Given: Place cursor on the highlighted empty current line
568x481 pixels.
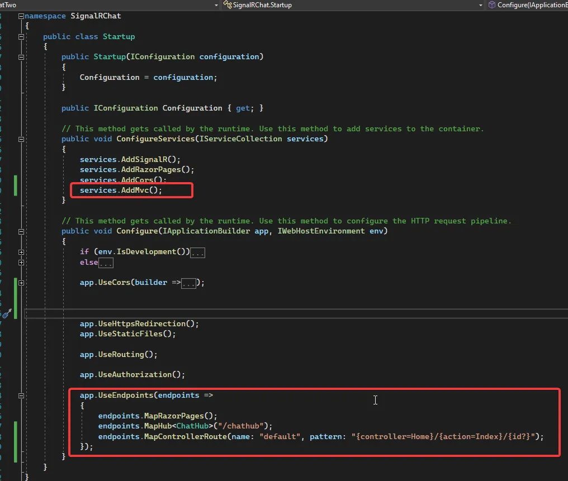Looking at the screenshot, I should pyautogui.click(x=296, y=313).
